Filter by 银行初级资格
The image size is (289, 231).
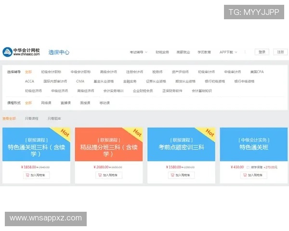point(215,81)
